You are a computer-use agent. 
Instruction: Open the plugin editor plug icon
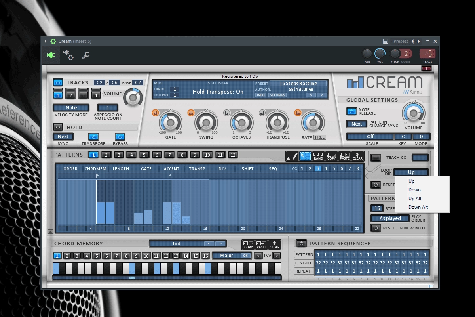tap(51, 55)
